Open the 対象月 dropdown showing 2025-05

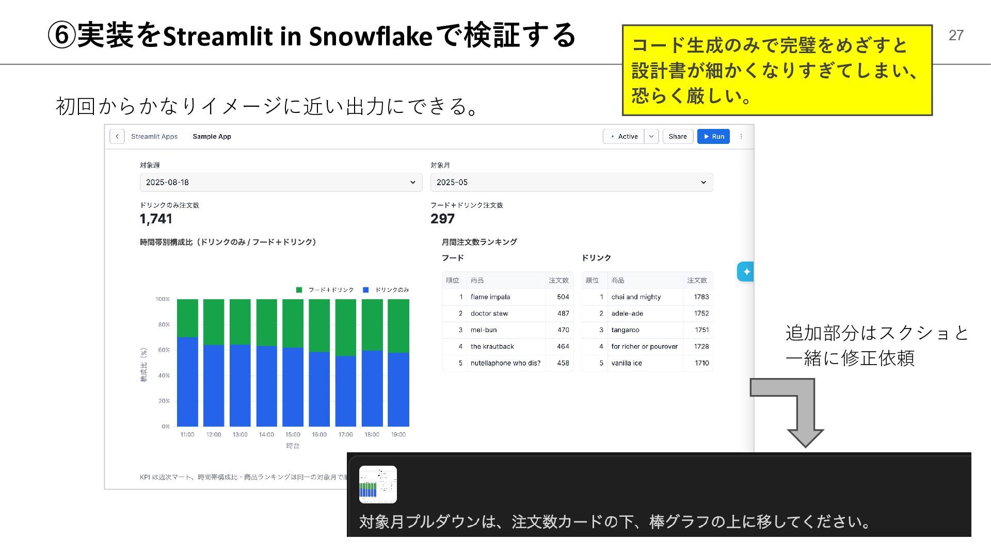pos(571,183)
